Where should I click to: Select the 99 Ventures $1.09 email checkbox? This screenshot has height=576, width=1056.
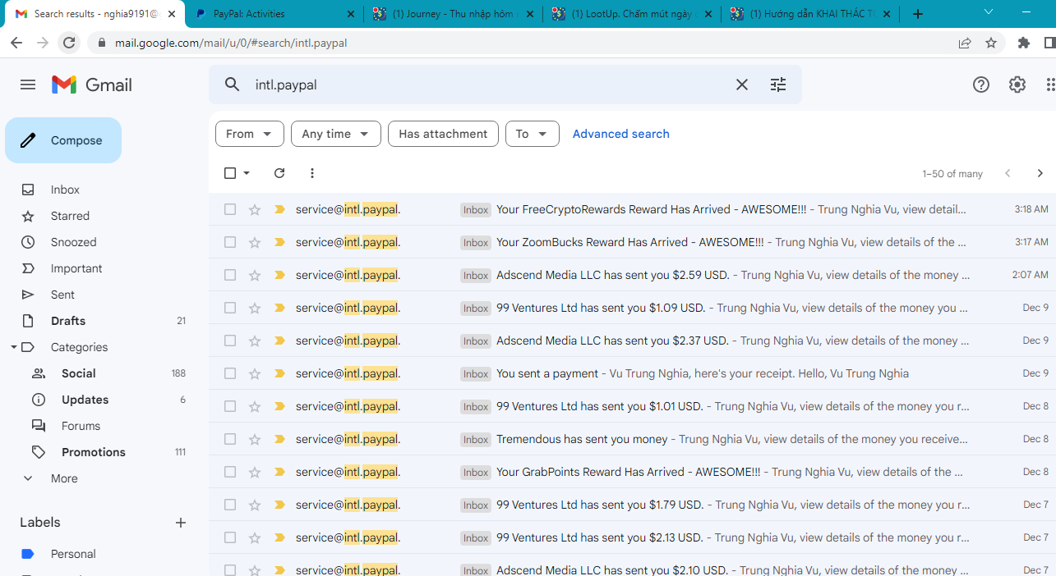230,308
